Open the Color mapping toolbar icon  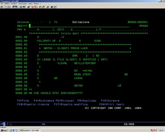(x=24, y=7)
